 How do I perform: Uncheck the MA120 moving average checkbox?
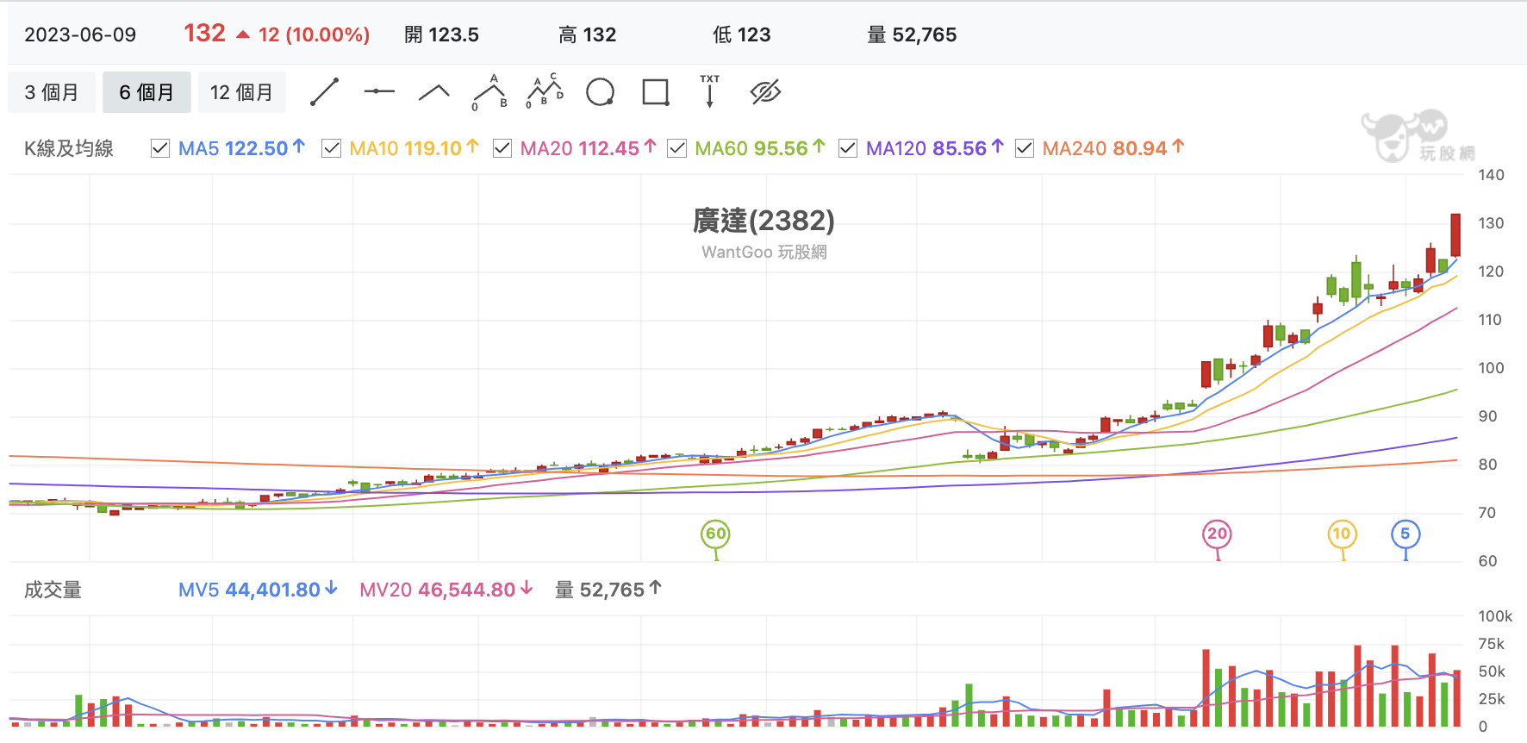click(x=848, y=148)
